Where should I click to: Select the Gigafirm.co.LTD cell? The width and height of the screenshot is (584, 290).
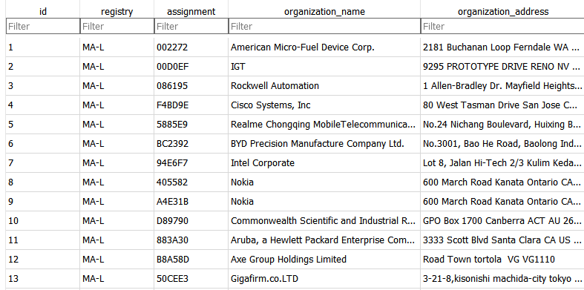tap(324, 279)
